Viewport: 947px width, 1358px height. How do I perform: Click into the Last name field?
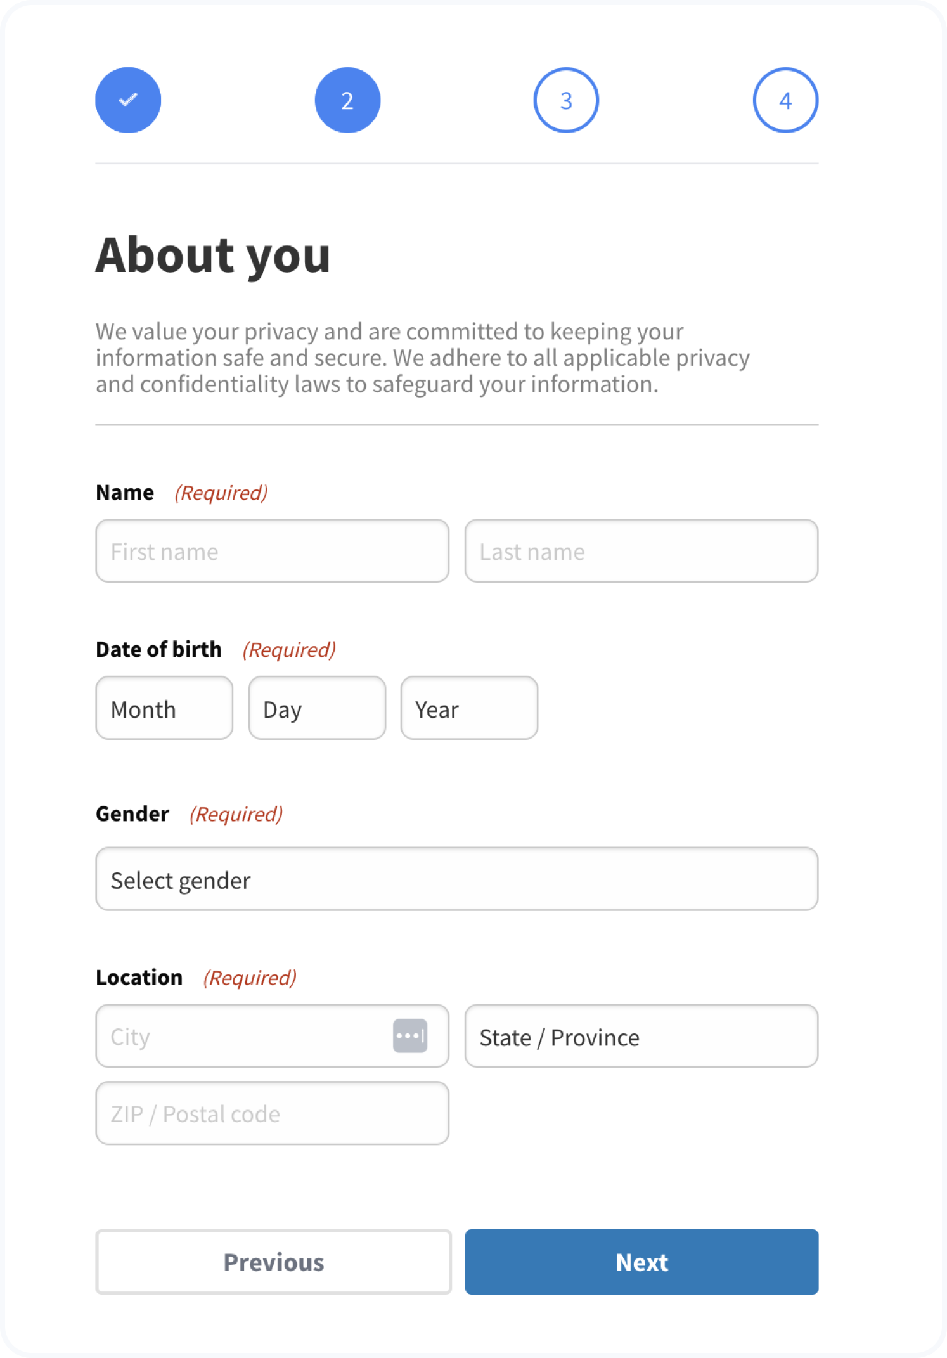641,551
